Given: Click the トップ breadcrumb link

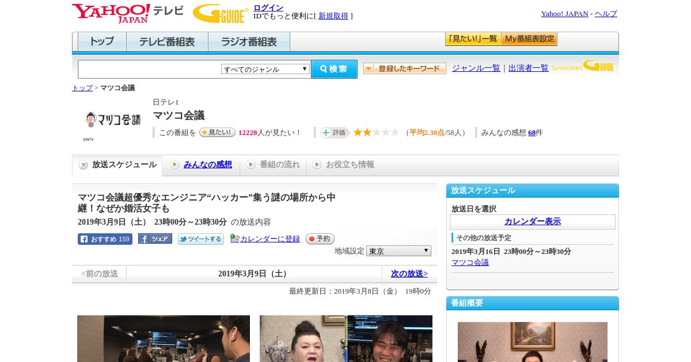Looking at the screenshot, I should point(82,88).
